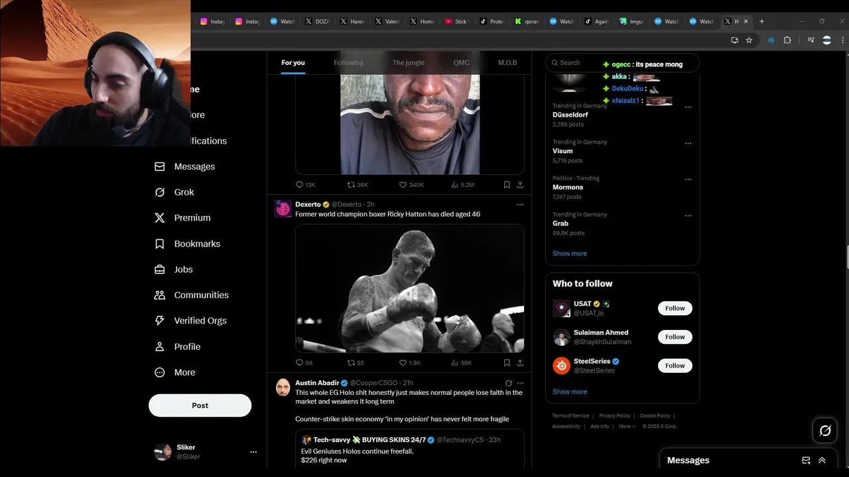
Task: Open the Düsseldorf trending topic
Action: pos(570,115)
